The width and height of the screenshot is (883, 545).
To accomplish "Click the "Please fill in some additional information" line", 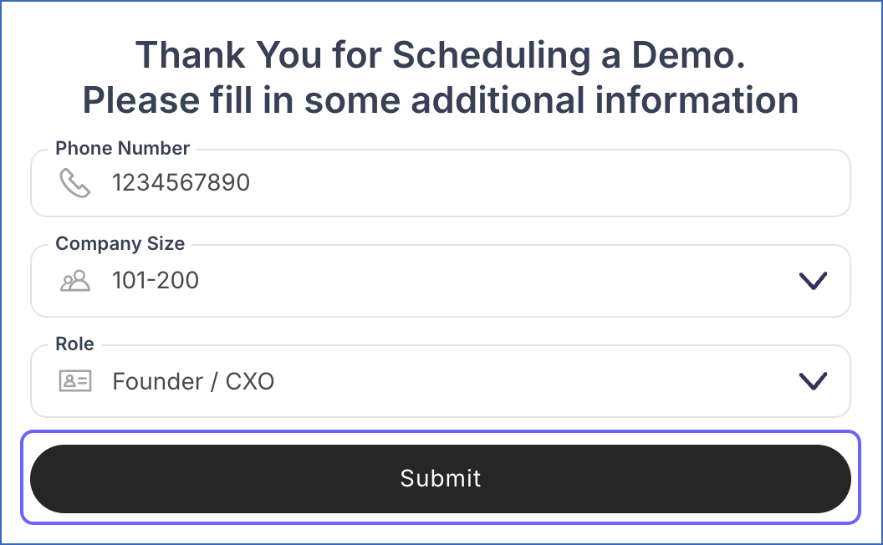I will coord(440,101).
